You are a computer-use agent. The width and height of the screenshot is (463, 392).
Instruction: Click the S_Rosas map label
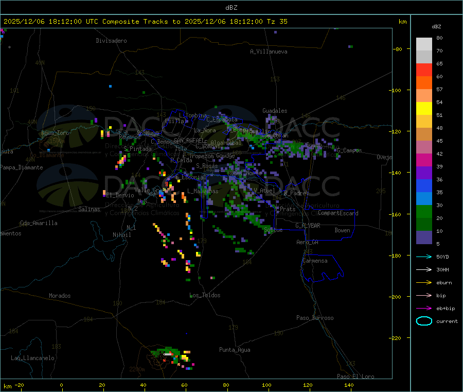tap(207, 166)
